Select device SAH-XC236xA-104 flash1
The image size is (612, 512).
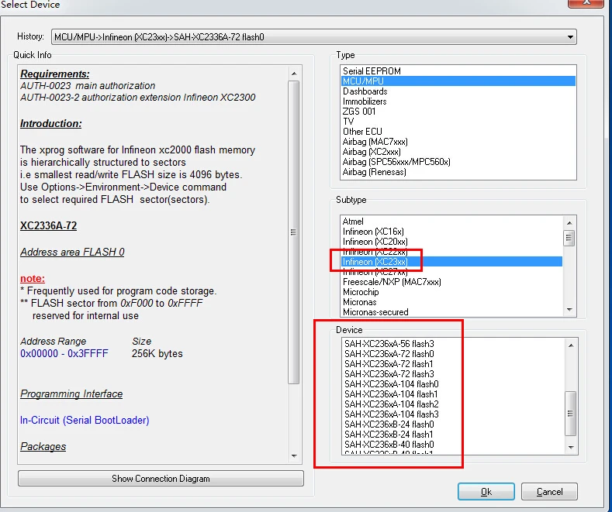(x=453, y=394)
